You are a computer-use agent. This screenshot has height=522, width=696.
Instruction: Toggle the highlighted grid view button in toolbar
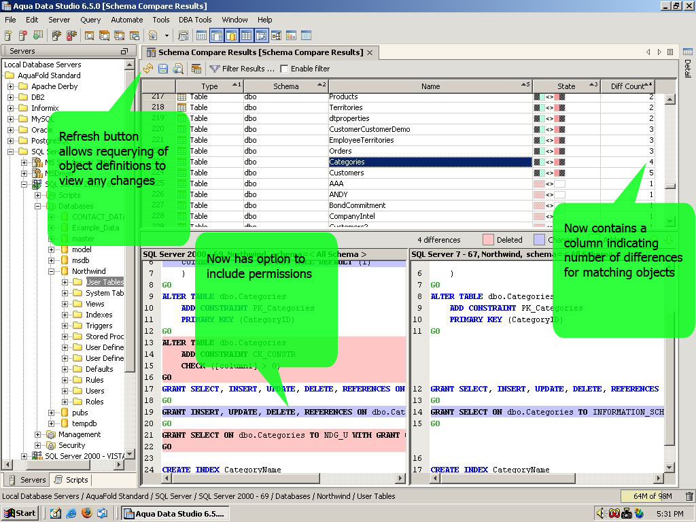click(x=246, y=35)
